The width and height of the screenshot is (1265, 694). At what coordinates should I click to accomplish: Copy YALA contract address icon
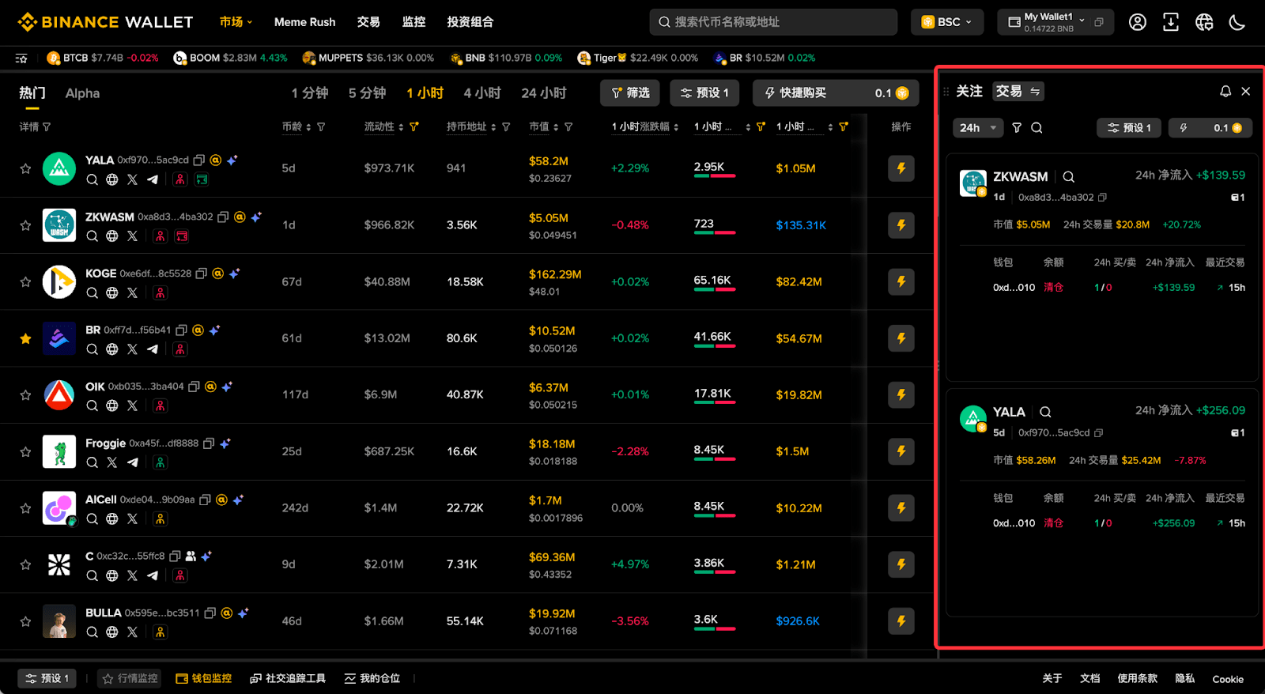point(199,160)
